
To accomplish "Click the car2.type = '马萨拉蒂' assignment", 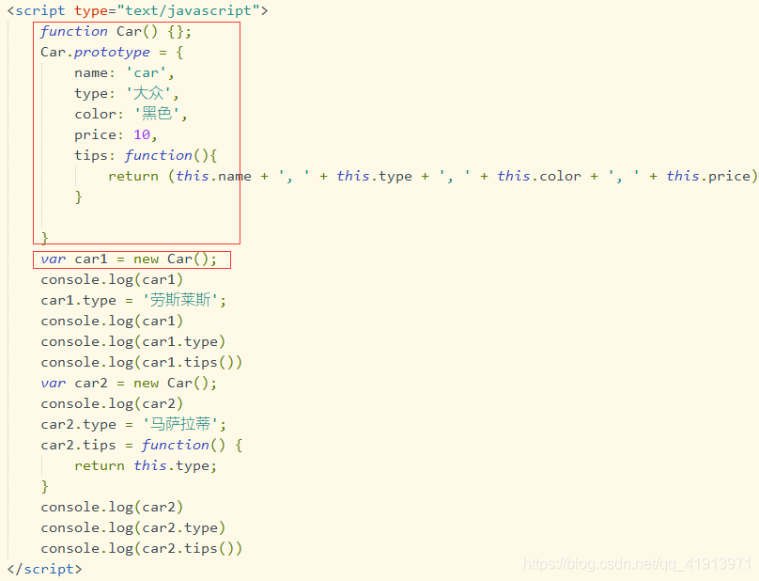I will pyautogui.click(x=133, y=425).
